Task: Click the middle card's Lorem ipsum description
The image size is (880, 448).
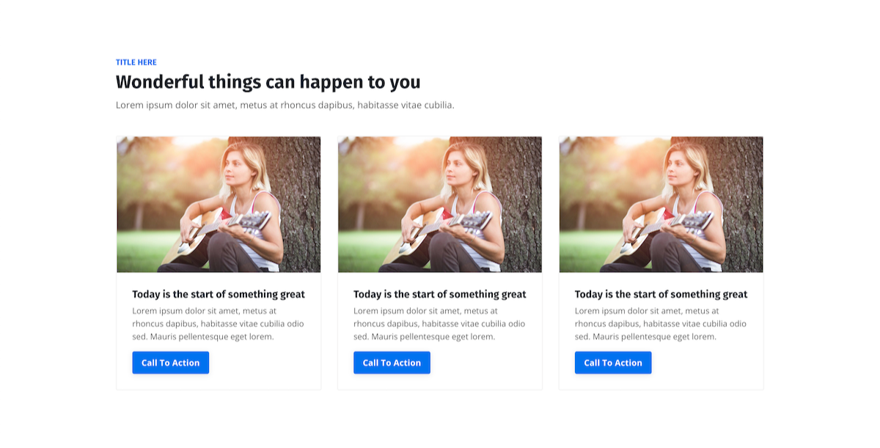Action: [439, 323]
